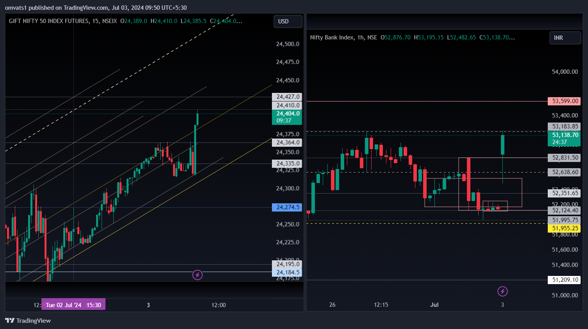Select the 'Tue 02 Jul '24 15:30' crosshair time label
Viewport: 588px width, 329px height.
coord(73,305)
